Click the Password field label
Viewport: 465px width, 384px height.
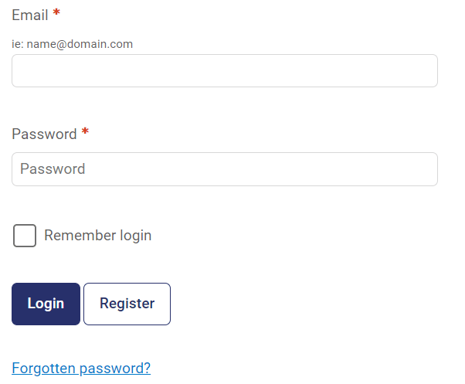pos(44,134)
